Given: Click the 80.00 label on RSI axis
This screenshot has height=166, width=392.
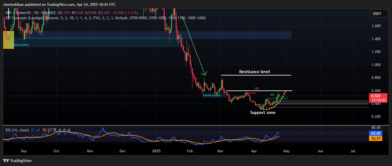Looking at the screenshot, I should click(375, 127).
